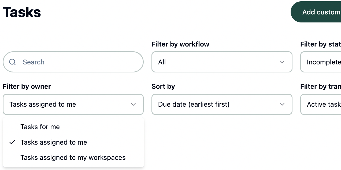Select the Tasks for me option

click(x=40, y=127)
